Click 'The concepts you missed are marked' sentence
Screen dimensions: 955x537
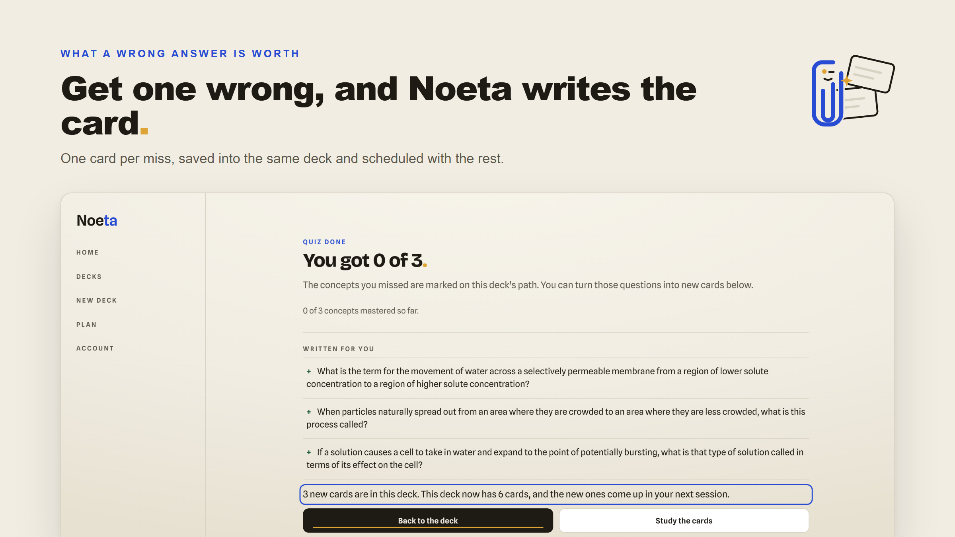click(x=528, y=285)
